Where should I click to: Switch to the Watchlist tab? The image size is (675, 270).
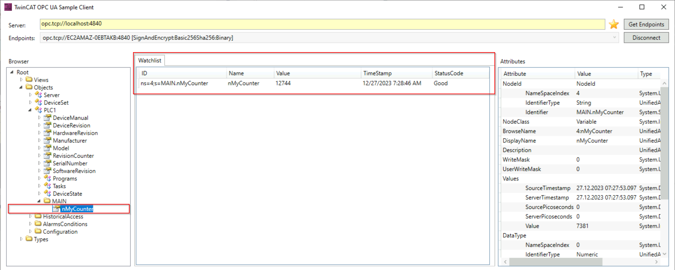coord(150,60)
